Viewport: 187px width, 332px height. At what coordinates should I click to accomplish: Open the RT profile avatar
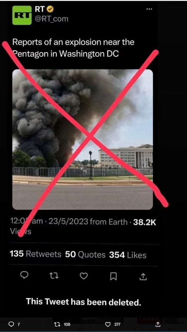pyautogui.click(x=22, y=15)
